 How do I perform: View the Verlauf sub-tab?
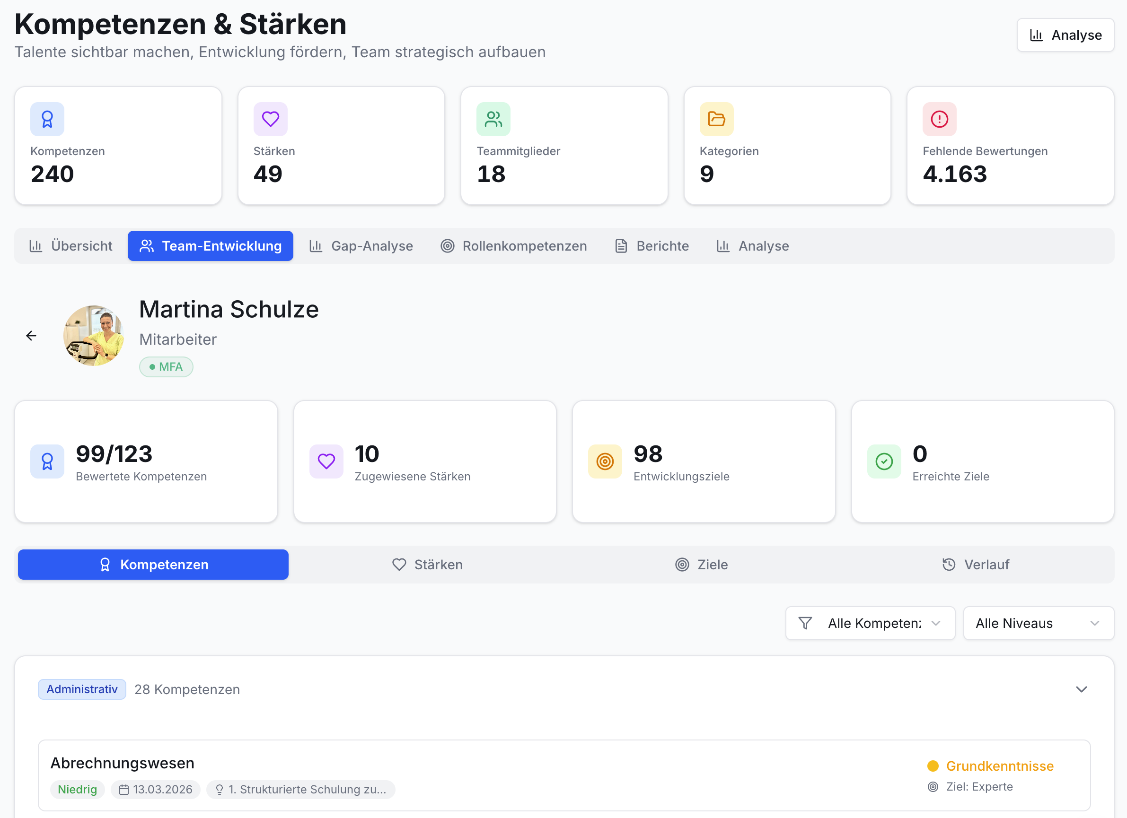[x=975, y=565]
